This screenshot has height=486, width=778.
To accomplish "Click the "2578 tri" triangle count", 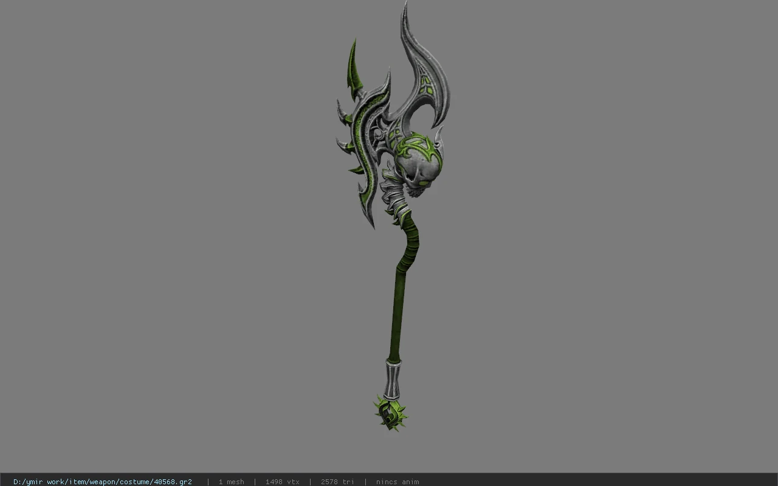I will click(x=337, y=481).
